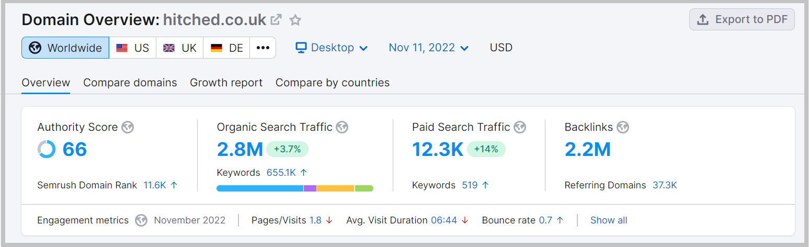Viewport: 809px width, 247px height.
Task: Switch to the US database
Action: coord(133,48)
